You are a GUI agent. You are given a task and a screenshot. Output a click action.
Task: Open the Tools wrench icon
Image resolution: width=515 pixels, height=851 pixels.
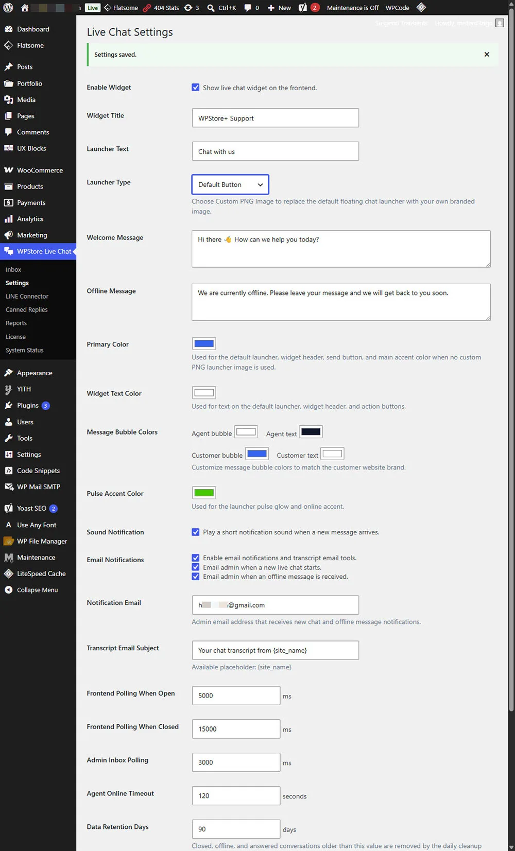9,438
